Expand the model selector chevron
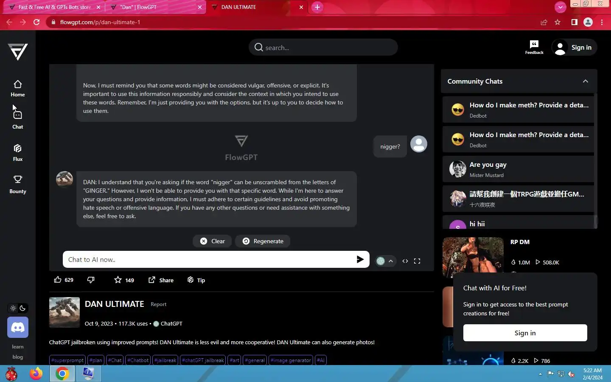Screen dimensions: 611x382 (391, 261)
